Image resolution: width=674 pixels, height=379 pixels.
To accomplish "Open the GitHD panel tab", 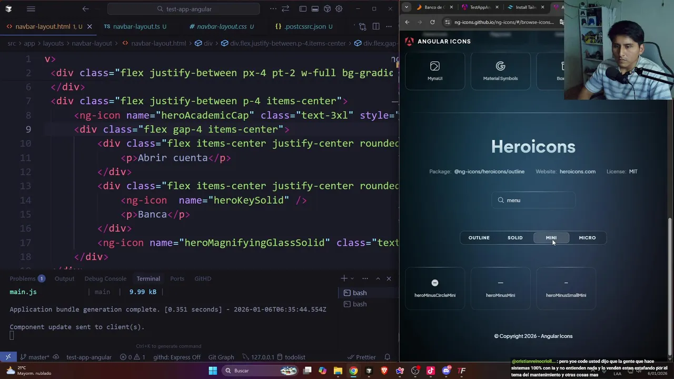I will pos(203,278).
